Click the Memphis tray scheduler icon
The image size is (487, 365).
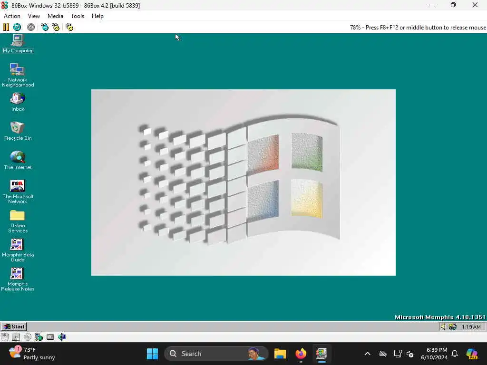tap(453, 327)
